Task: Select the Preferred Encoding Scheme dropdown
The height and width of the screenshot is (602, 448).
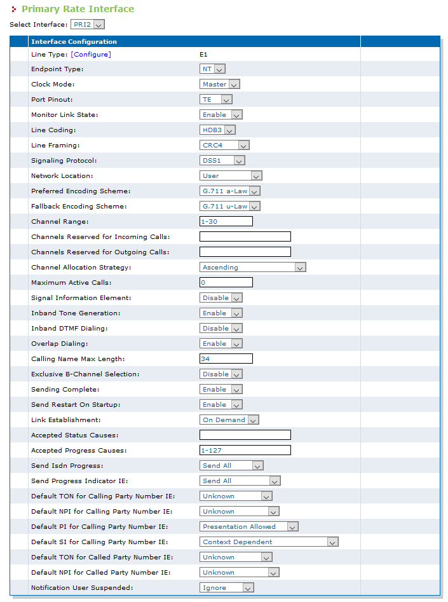Action: [230, 191]
